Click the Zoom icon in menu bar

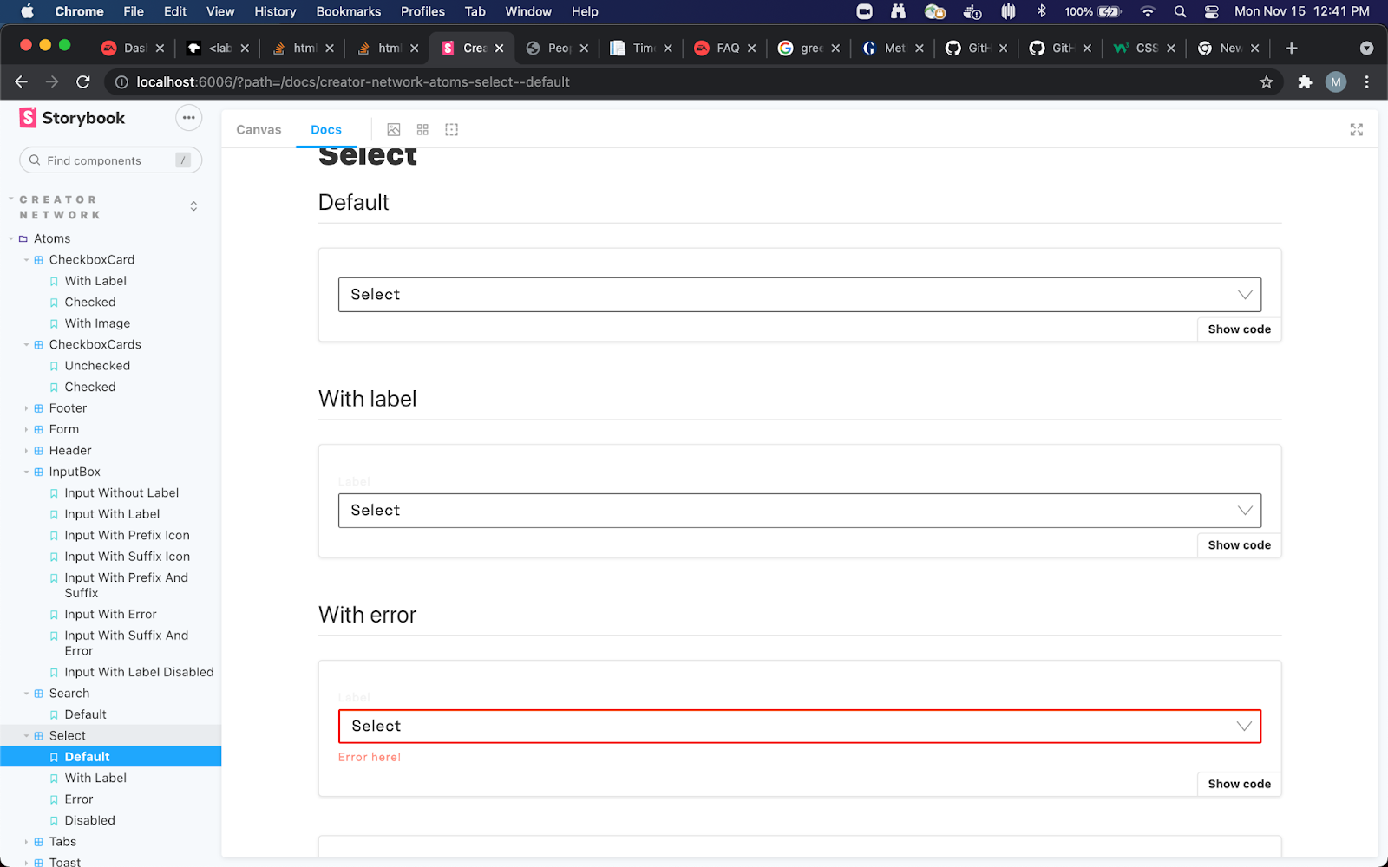(864, 11)
